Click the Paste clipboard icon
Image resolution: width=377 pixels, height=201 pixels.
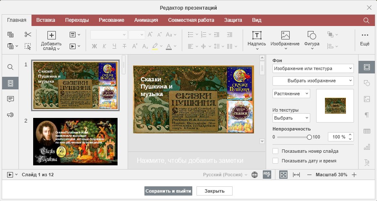(10, 46)
